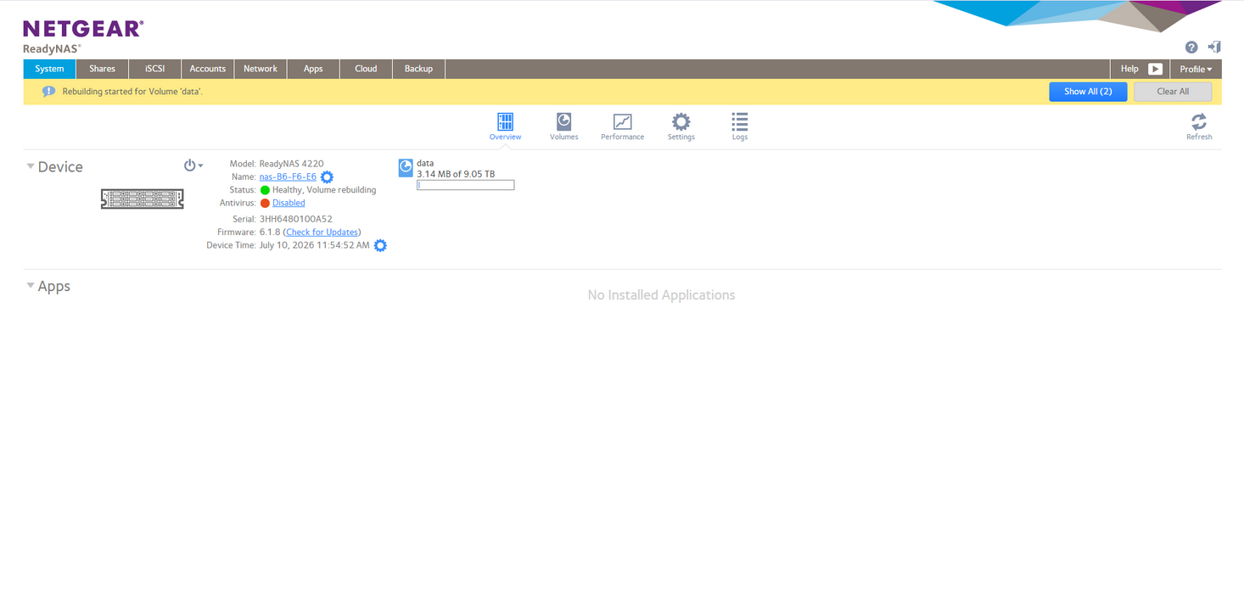Image resolution: width=1244 pixels, height=594 pixels.
Task: Click the Show All (2) button
Action: click(1088, 92)
